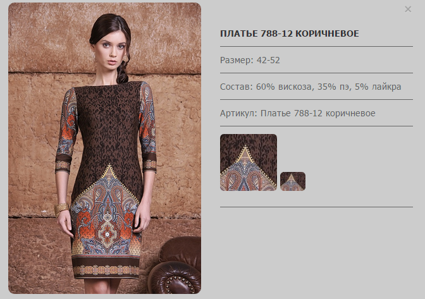Screen dimensions: 425x299
Task: Click the ornamental hem border of the dress
Action: tap(106, 270)
